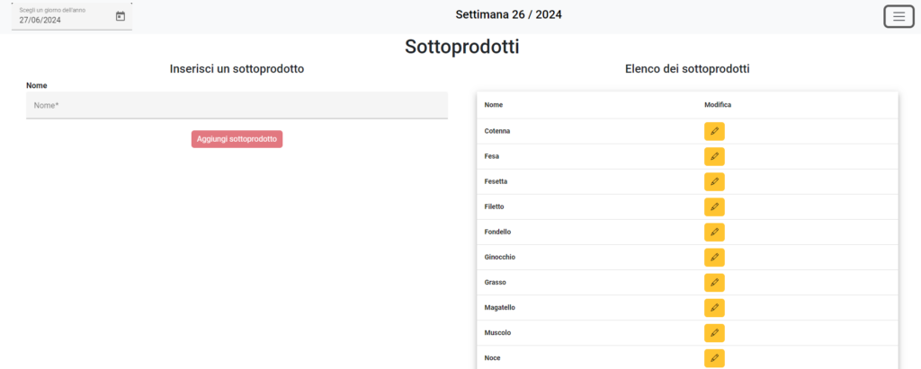
Task: Click the Nome column header
Action: [x=494, y=105]
